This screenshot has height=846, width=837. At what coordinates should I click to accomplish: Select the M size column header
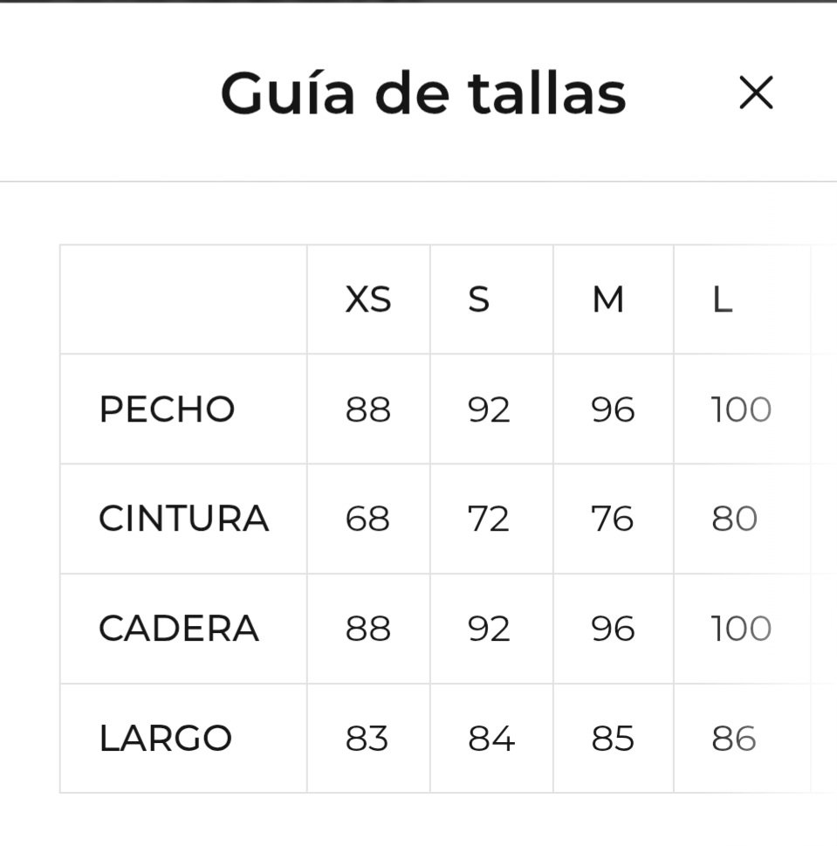608,300
